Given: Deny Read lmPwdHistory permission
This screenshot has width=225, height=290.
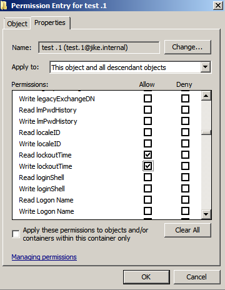Looking at the screenshot, I should pyautogui.click(x=185, y=110).
